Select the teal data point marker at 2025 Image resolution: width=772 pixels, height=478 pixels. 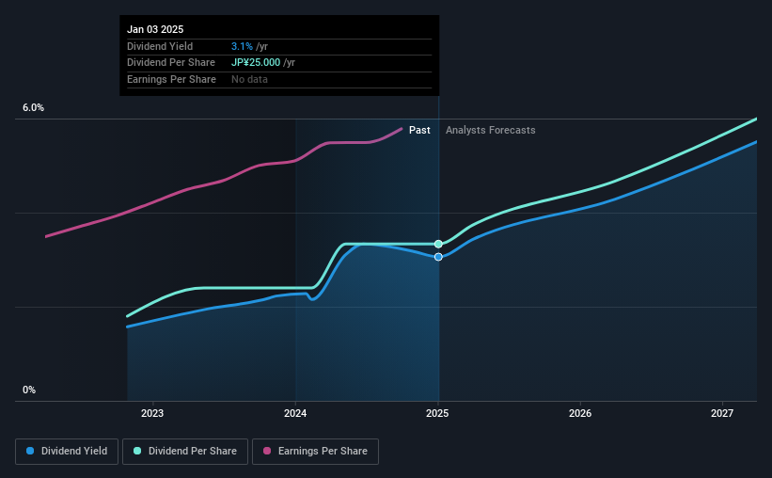point(438,244)
